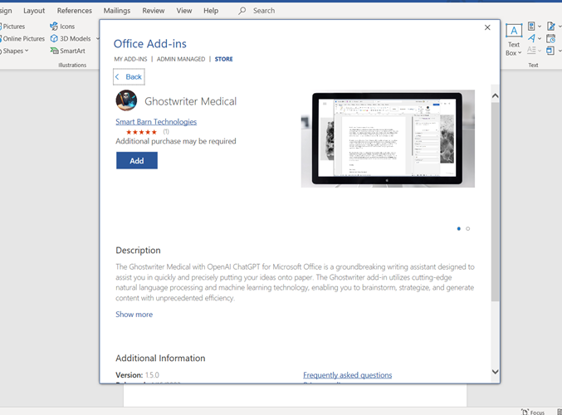Click the search magnifier icon
Screen dimensions: 562x415
[242, 11]
